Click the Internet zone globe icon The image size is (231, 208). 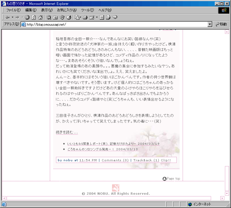click(190, 204)
